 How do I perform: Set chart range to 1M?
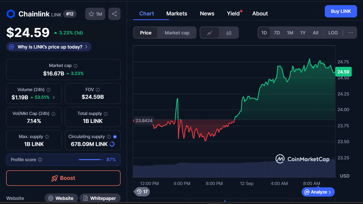290,33
